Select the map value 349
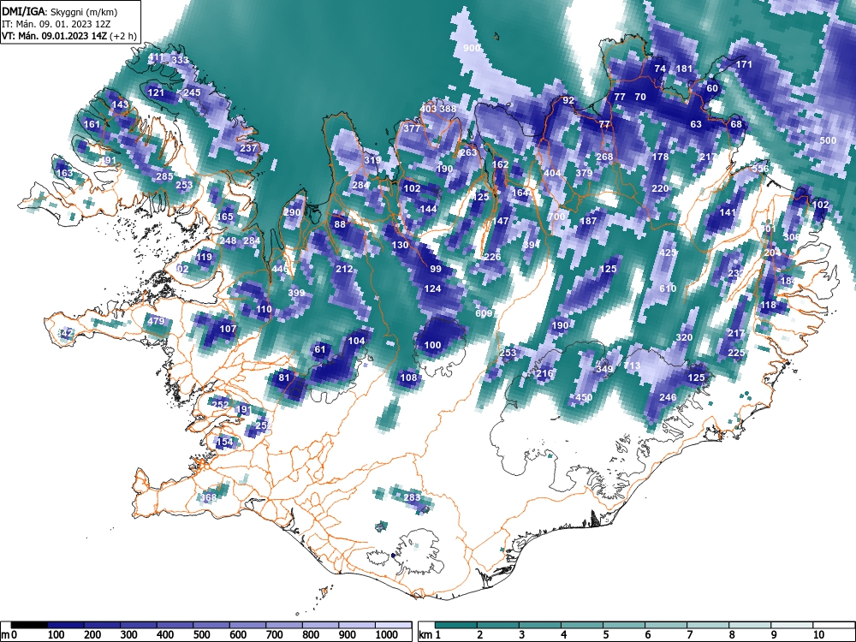The height and width of the screenshot is (642, 856). (x=604, y=368)
